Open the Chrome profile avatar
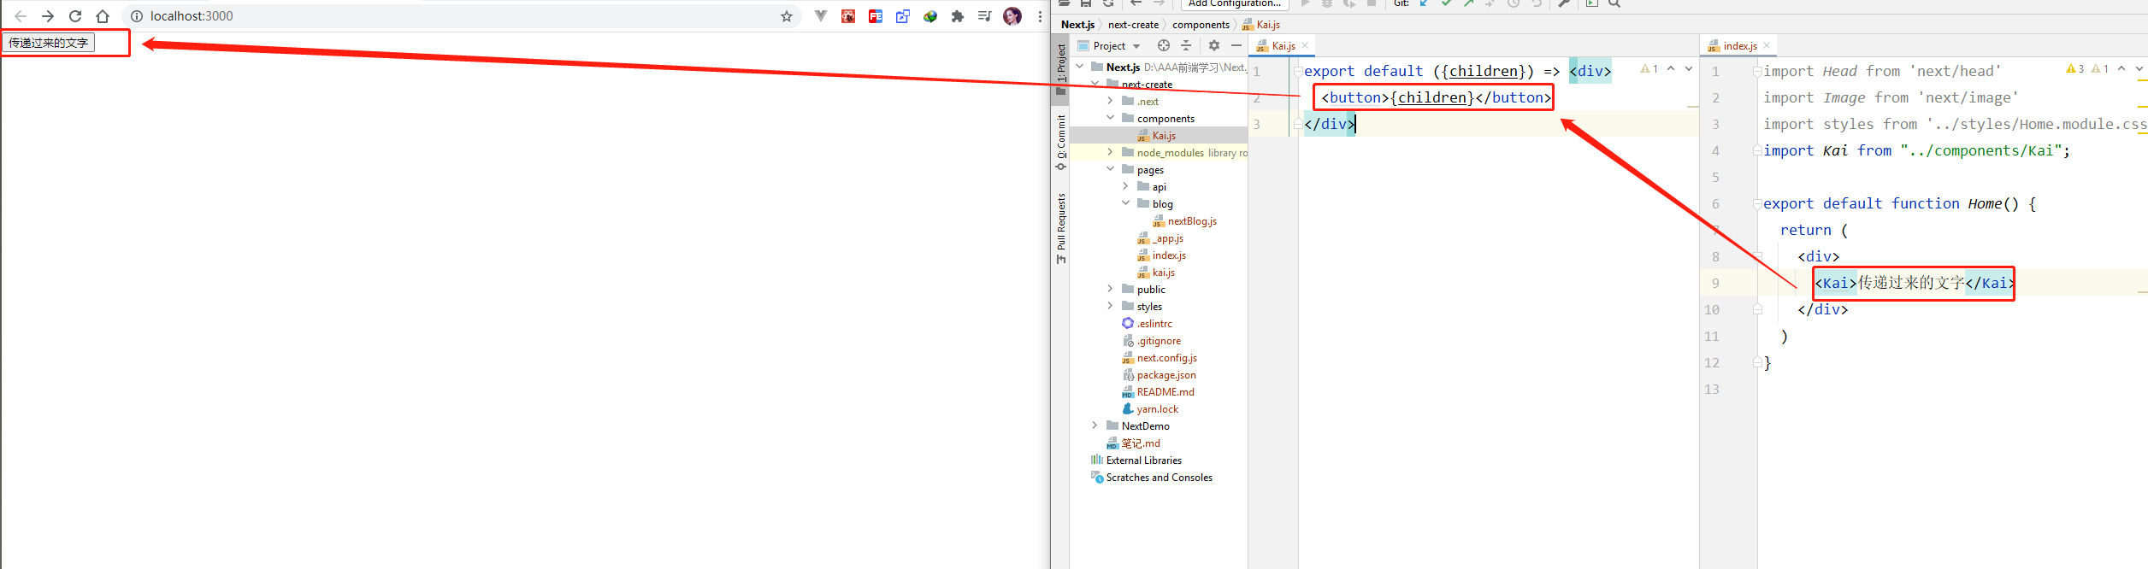The image size is (2148, 569). click(x=1012, y=16)
